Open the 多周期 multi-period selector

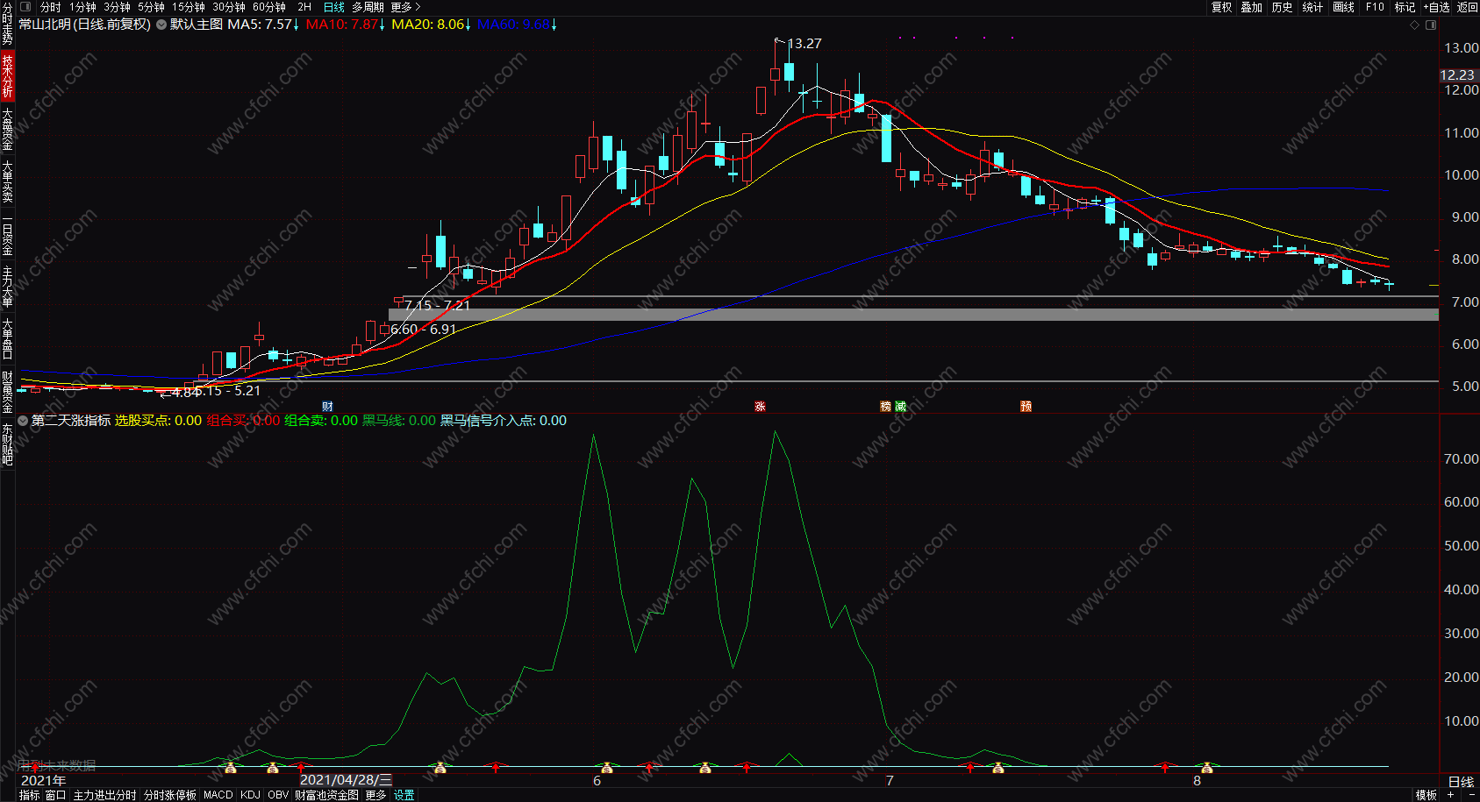368,7
